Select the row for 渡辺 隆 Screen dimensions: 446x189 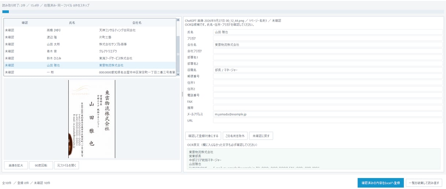click(90, 37)
